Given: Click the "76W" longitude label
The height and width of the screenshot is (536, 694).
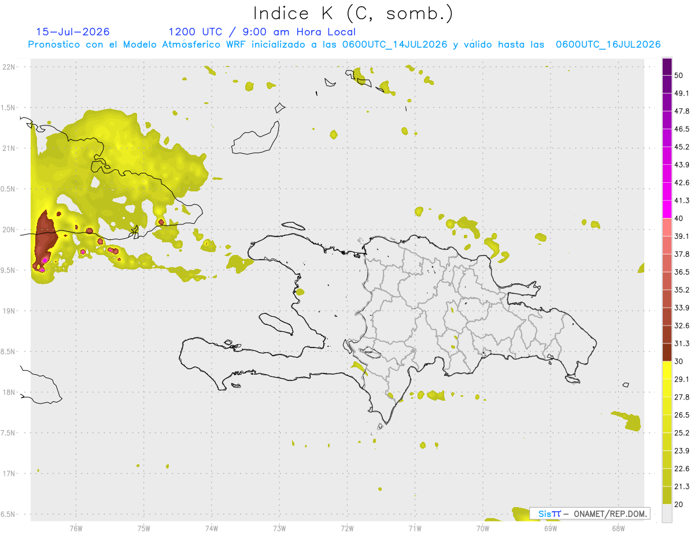Looking at the screenshot, I should tap(76, 528).
